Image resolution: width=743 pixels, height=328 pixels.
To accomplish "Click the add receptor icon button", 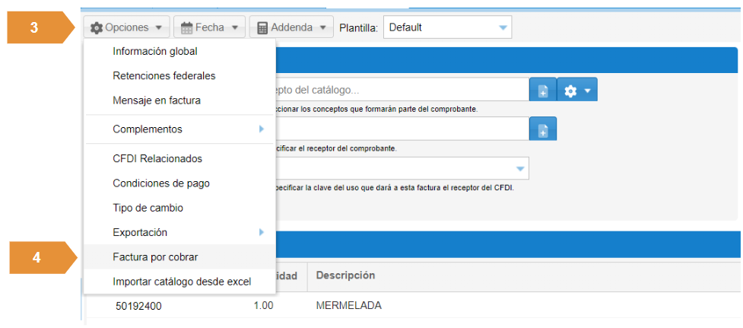I will pyautogui.click(x=543, y=130).
